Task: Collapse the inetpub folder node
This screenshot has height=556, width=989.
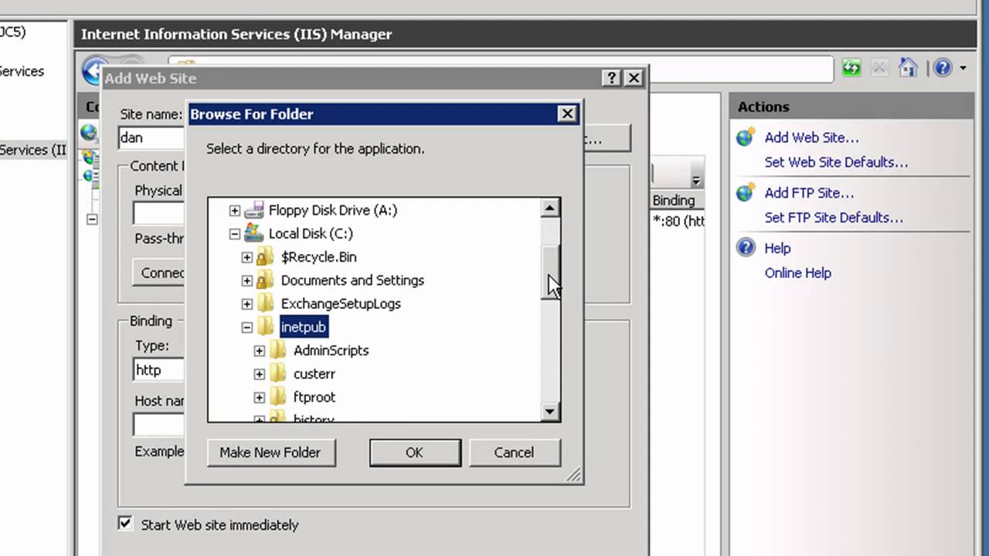Action: pos(247,327)
